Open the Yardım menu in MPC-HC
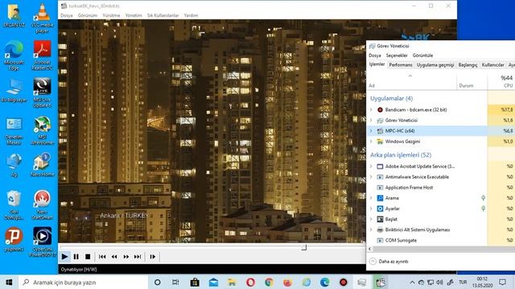 point(191,15)
